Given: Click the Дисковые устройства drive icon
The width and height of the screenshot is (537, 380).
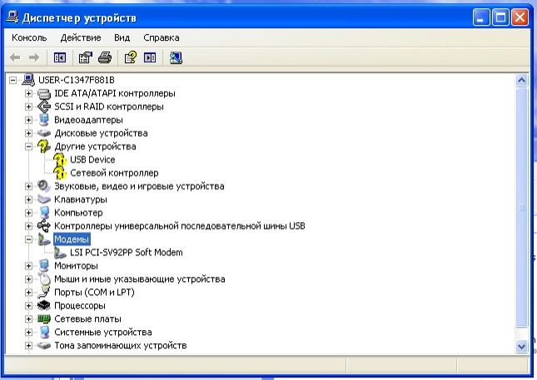Looking at the screenshot, I should [44, 133].
